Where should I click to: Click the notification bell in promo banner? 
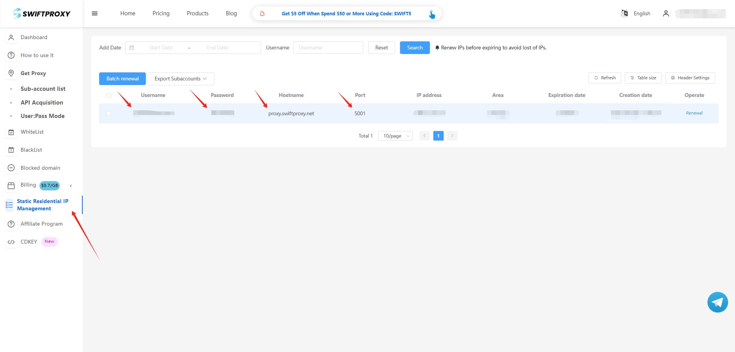(x=262, y=13)
